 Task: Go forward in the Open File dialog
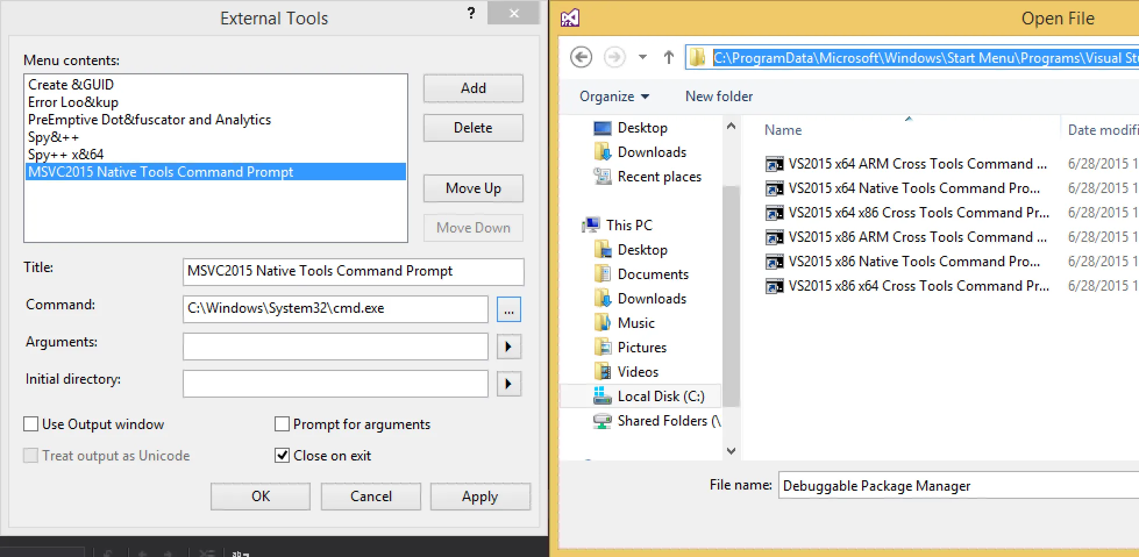coord(614,57)
